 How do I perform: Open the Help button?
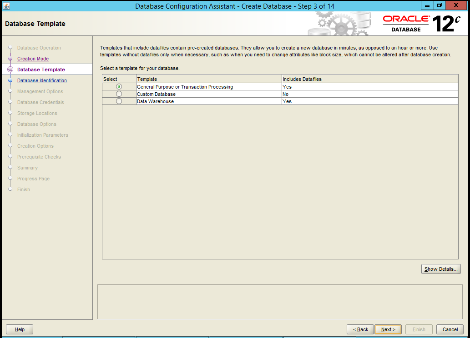pos(20,329)
